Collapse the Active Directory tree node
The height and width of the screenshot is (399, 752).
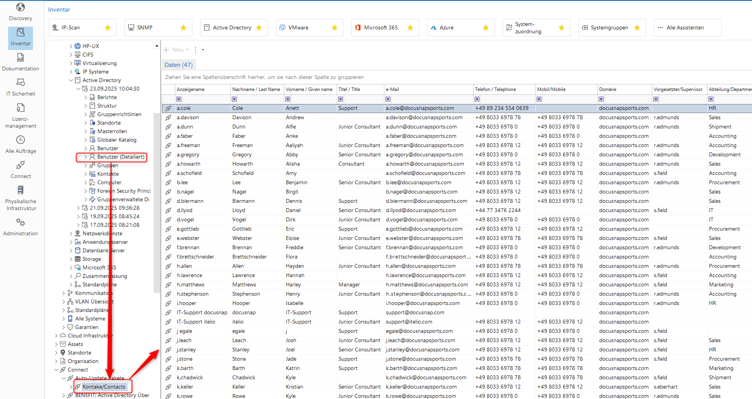click(x=71, y=80)
